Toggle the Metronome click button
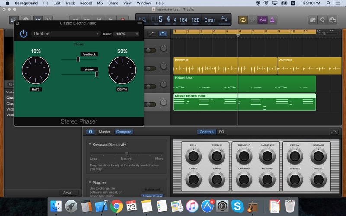 (272, 20)
